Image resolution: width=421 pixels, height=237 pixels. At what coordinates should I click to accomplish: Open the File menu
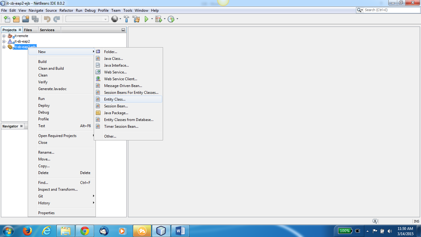4,10
